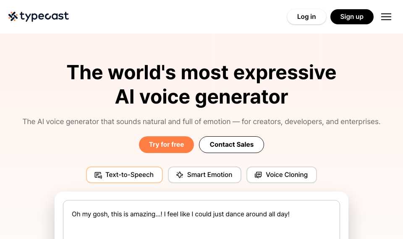Click the black Sign up button
The image size is (403, 239).
click(x=352, y=17)
